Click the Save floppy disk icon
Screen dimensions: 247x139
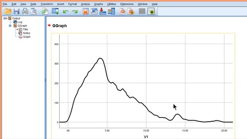coord(17,11)
